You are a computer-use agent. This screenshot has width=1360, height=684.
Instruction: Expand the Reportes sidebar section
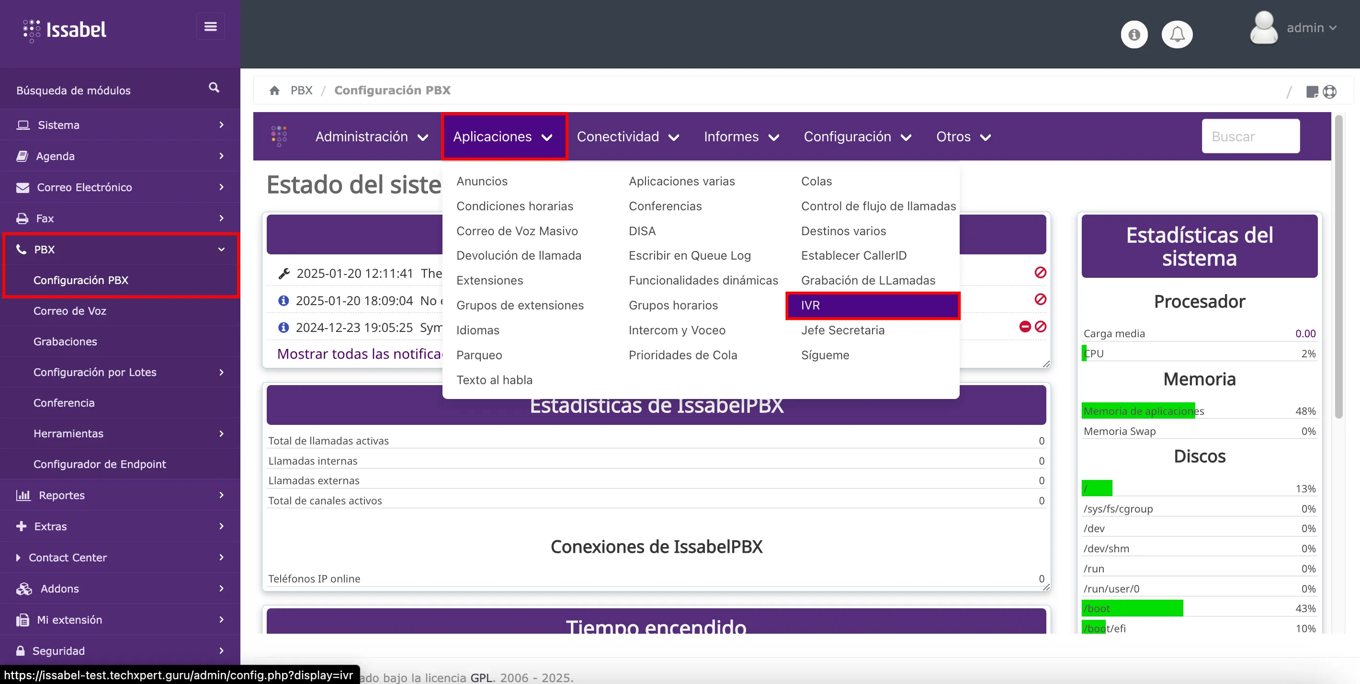[x=62, y=495]
